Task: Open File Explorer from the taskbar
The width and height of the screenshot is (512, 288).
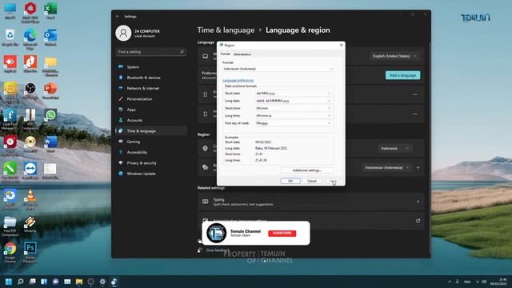Action: (79, 282)
